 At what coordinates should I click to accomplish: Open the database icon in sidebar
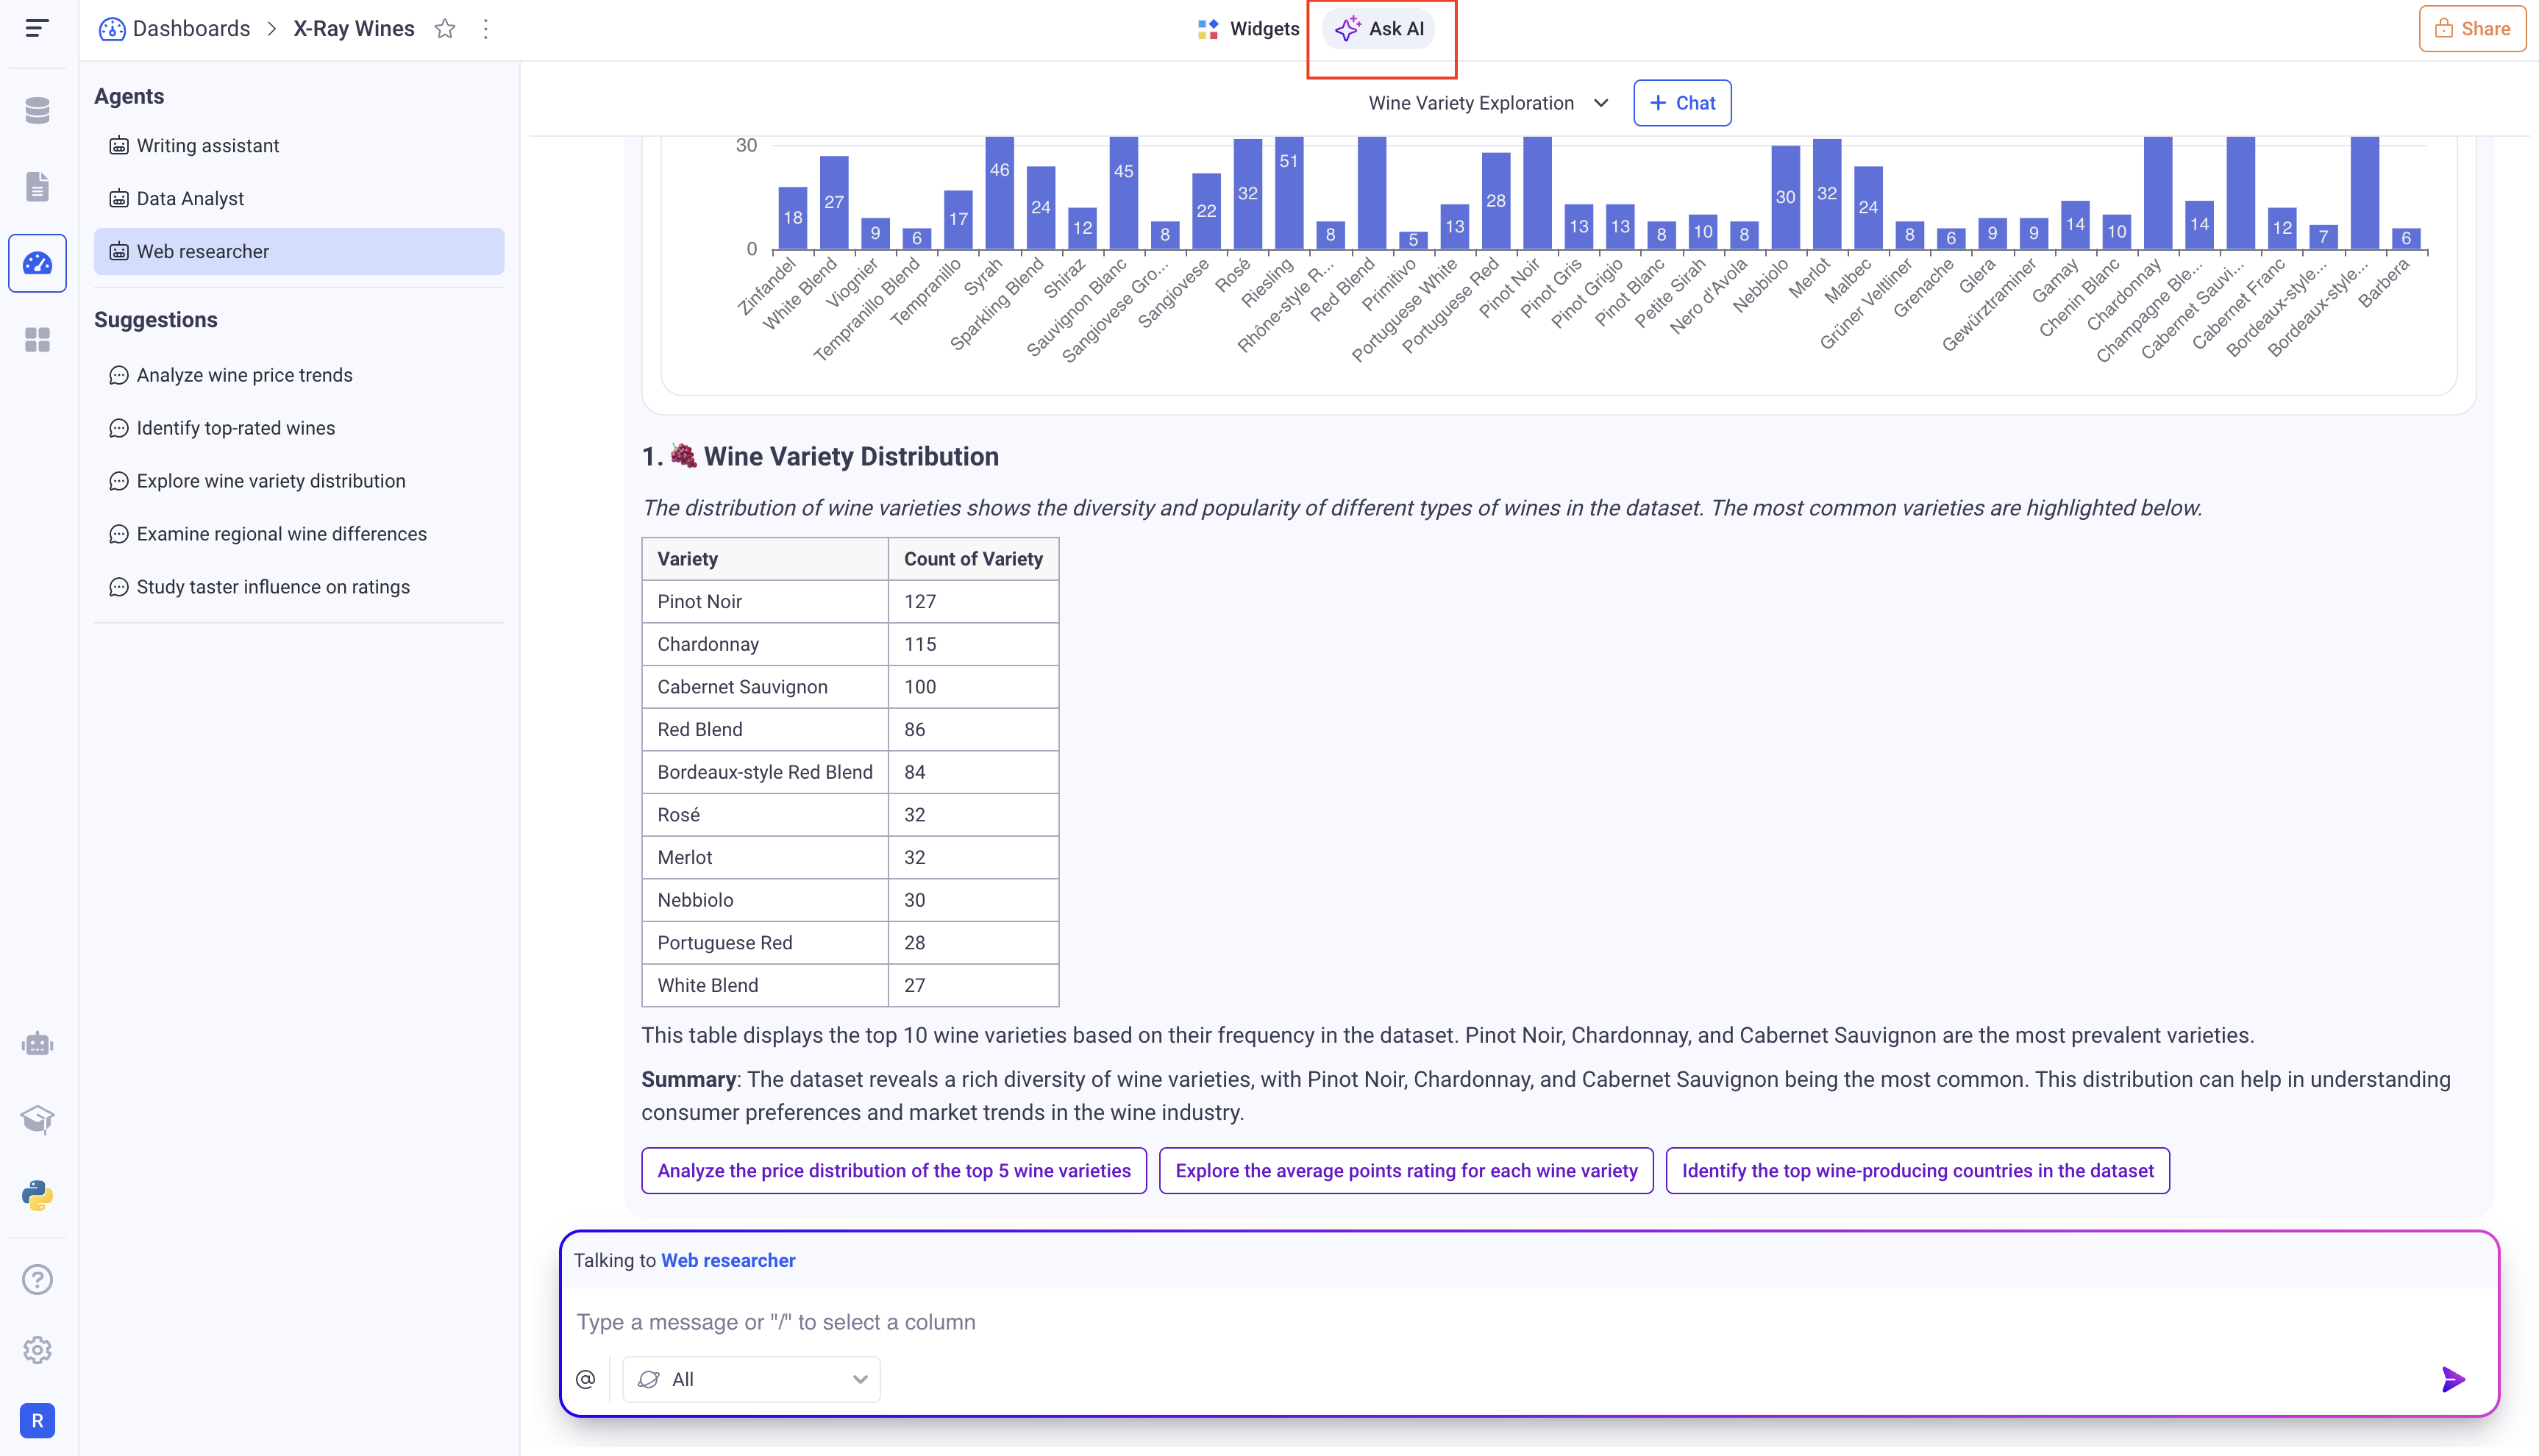[x=37, y=110]
